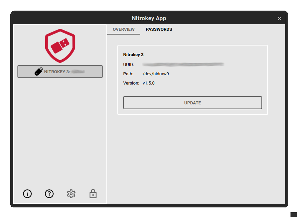297x217 pixels.
Task: Switch to the PASSWORDS tab
Action: pos(159,29)
